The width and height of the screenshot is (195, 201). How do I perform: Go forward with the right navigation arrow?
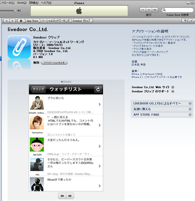[13, 21]
